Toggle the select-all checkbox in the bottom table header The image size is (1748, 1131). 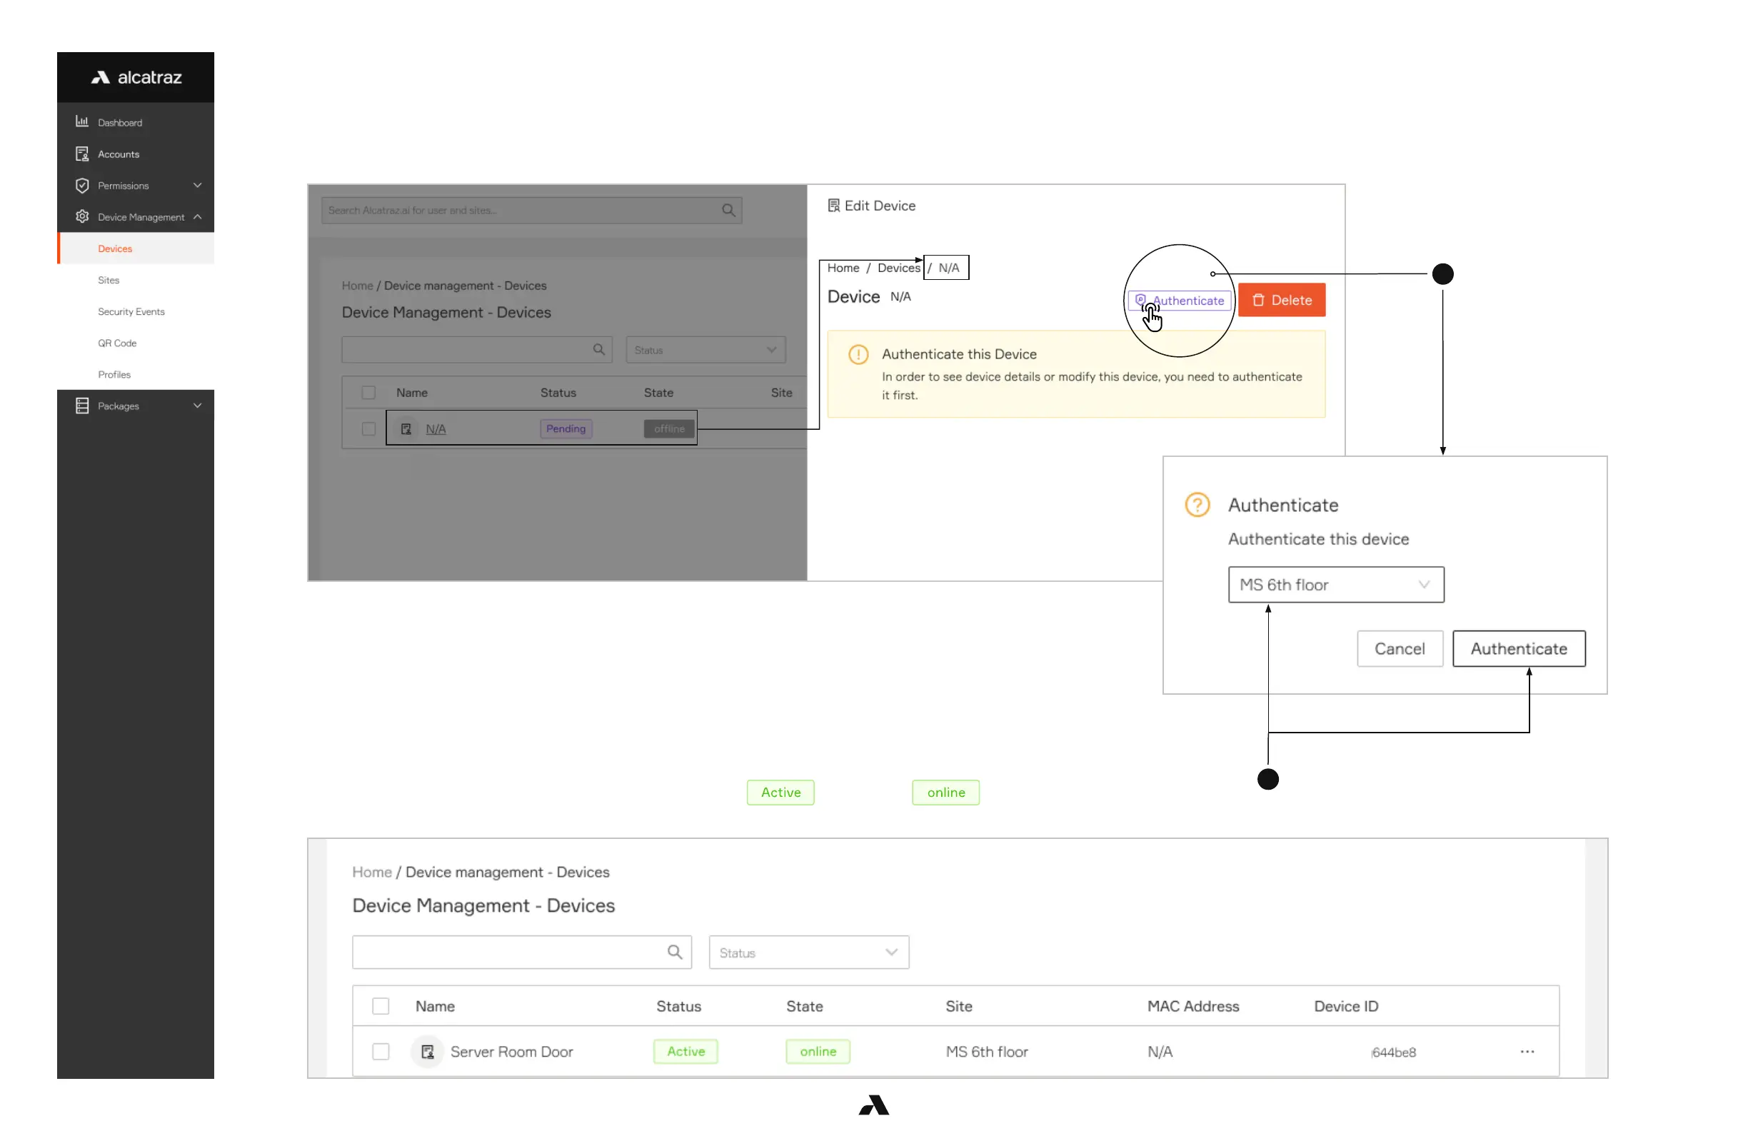pos(381,1006)
